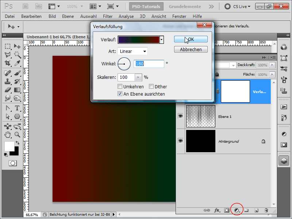Screen dimensions: 292x219
Task: Select the Gradient tool
Action: coord(17,90)
